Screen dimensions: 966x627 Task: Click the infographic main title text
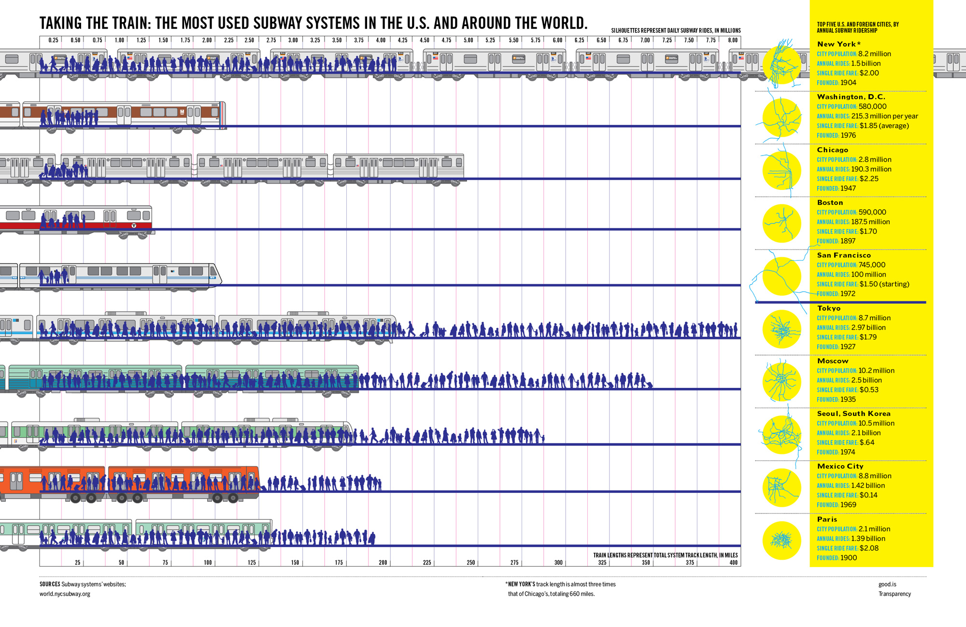(x=313, y=23)
